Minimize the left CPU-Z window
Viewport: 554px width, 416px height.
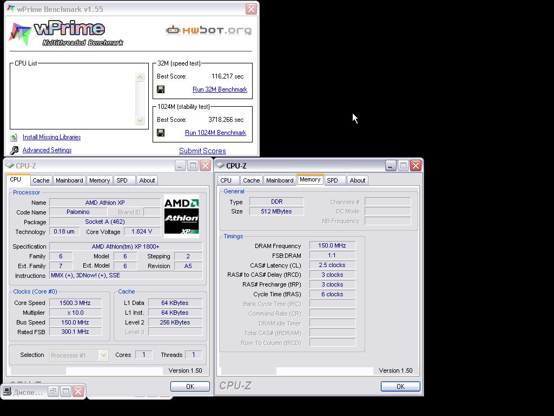pos(180,166)
